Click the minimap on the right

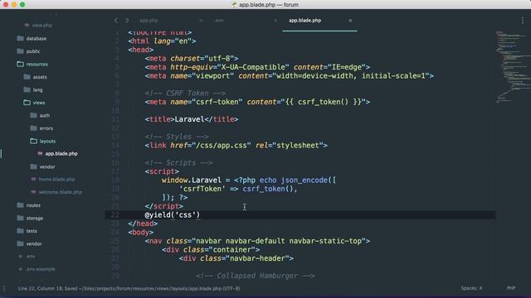513,67
